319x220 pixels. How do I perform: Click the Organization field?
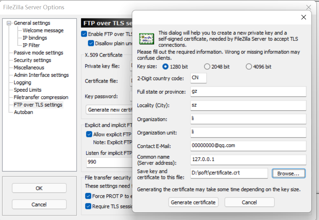pos(248,119)
